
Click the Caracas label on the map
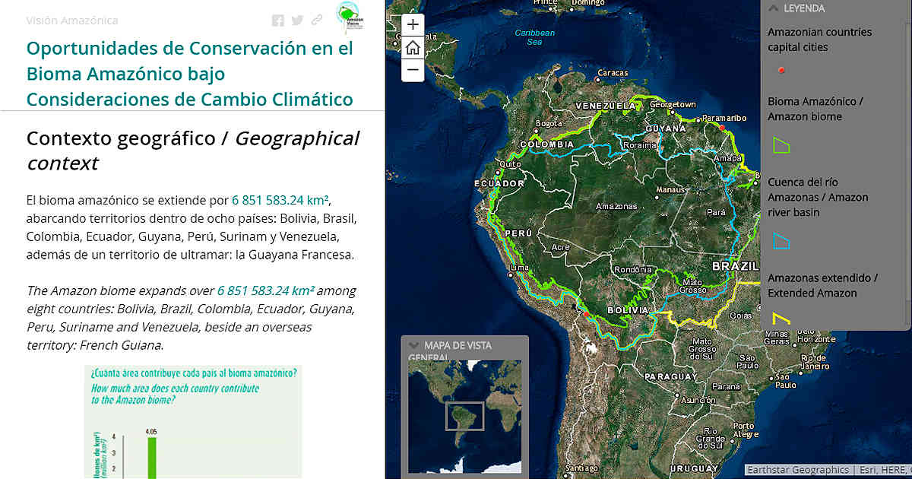click(613, 74)
